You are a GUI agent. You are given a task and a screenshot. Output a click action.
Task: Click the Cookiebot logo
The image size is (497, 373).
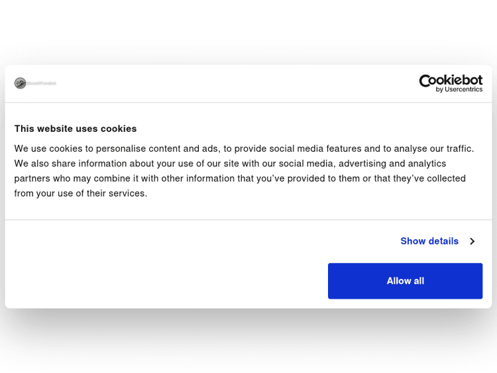tap(451, 83)
